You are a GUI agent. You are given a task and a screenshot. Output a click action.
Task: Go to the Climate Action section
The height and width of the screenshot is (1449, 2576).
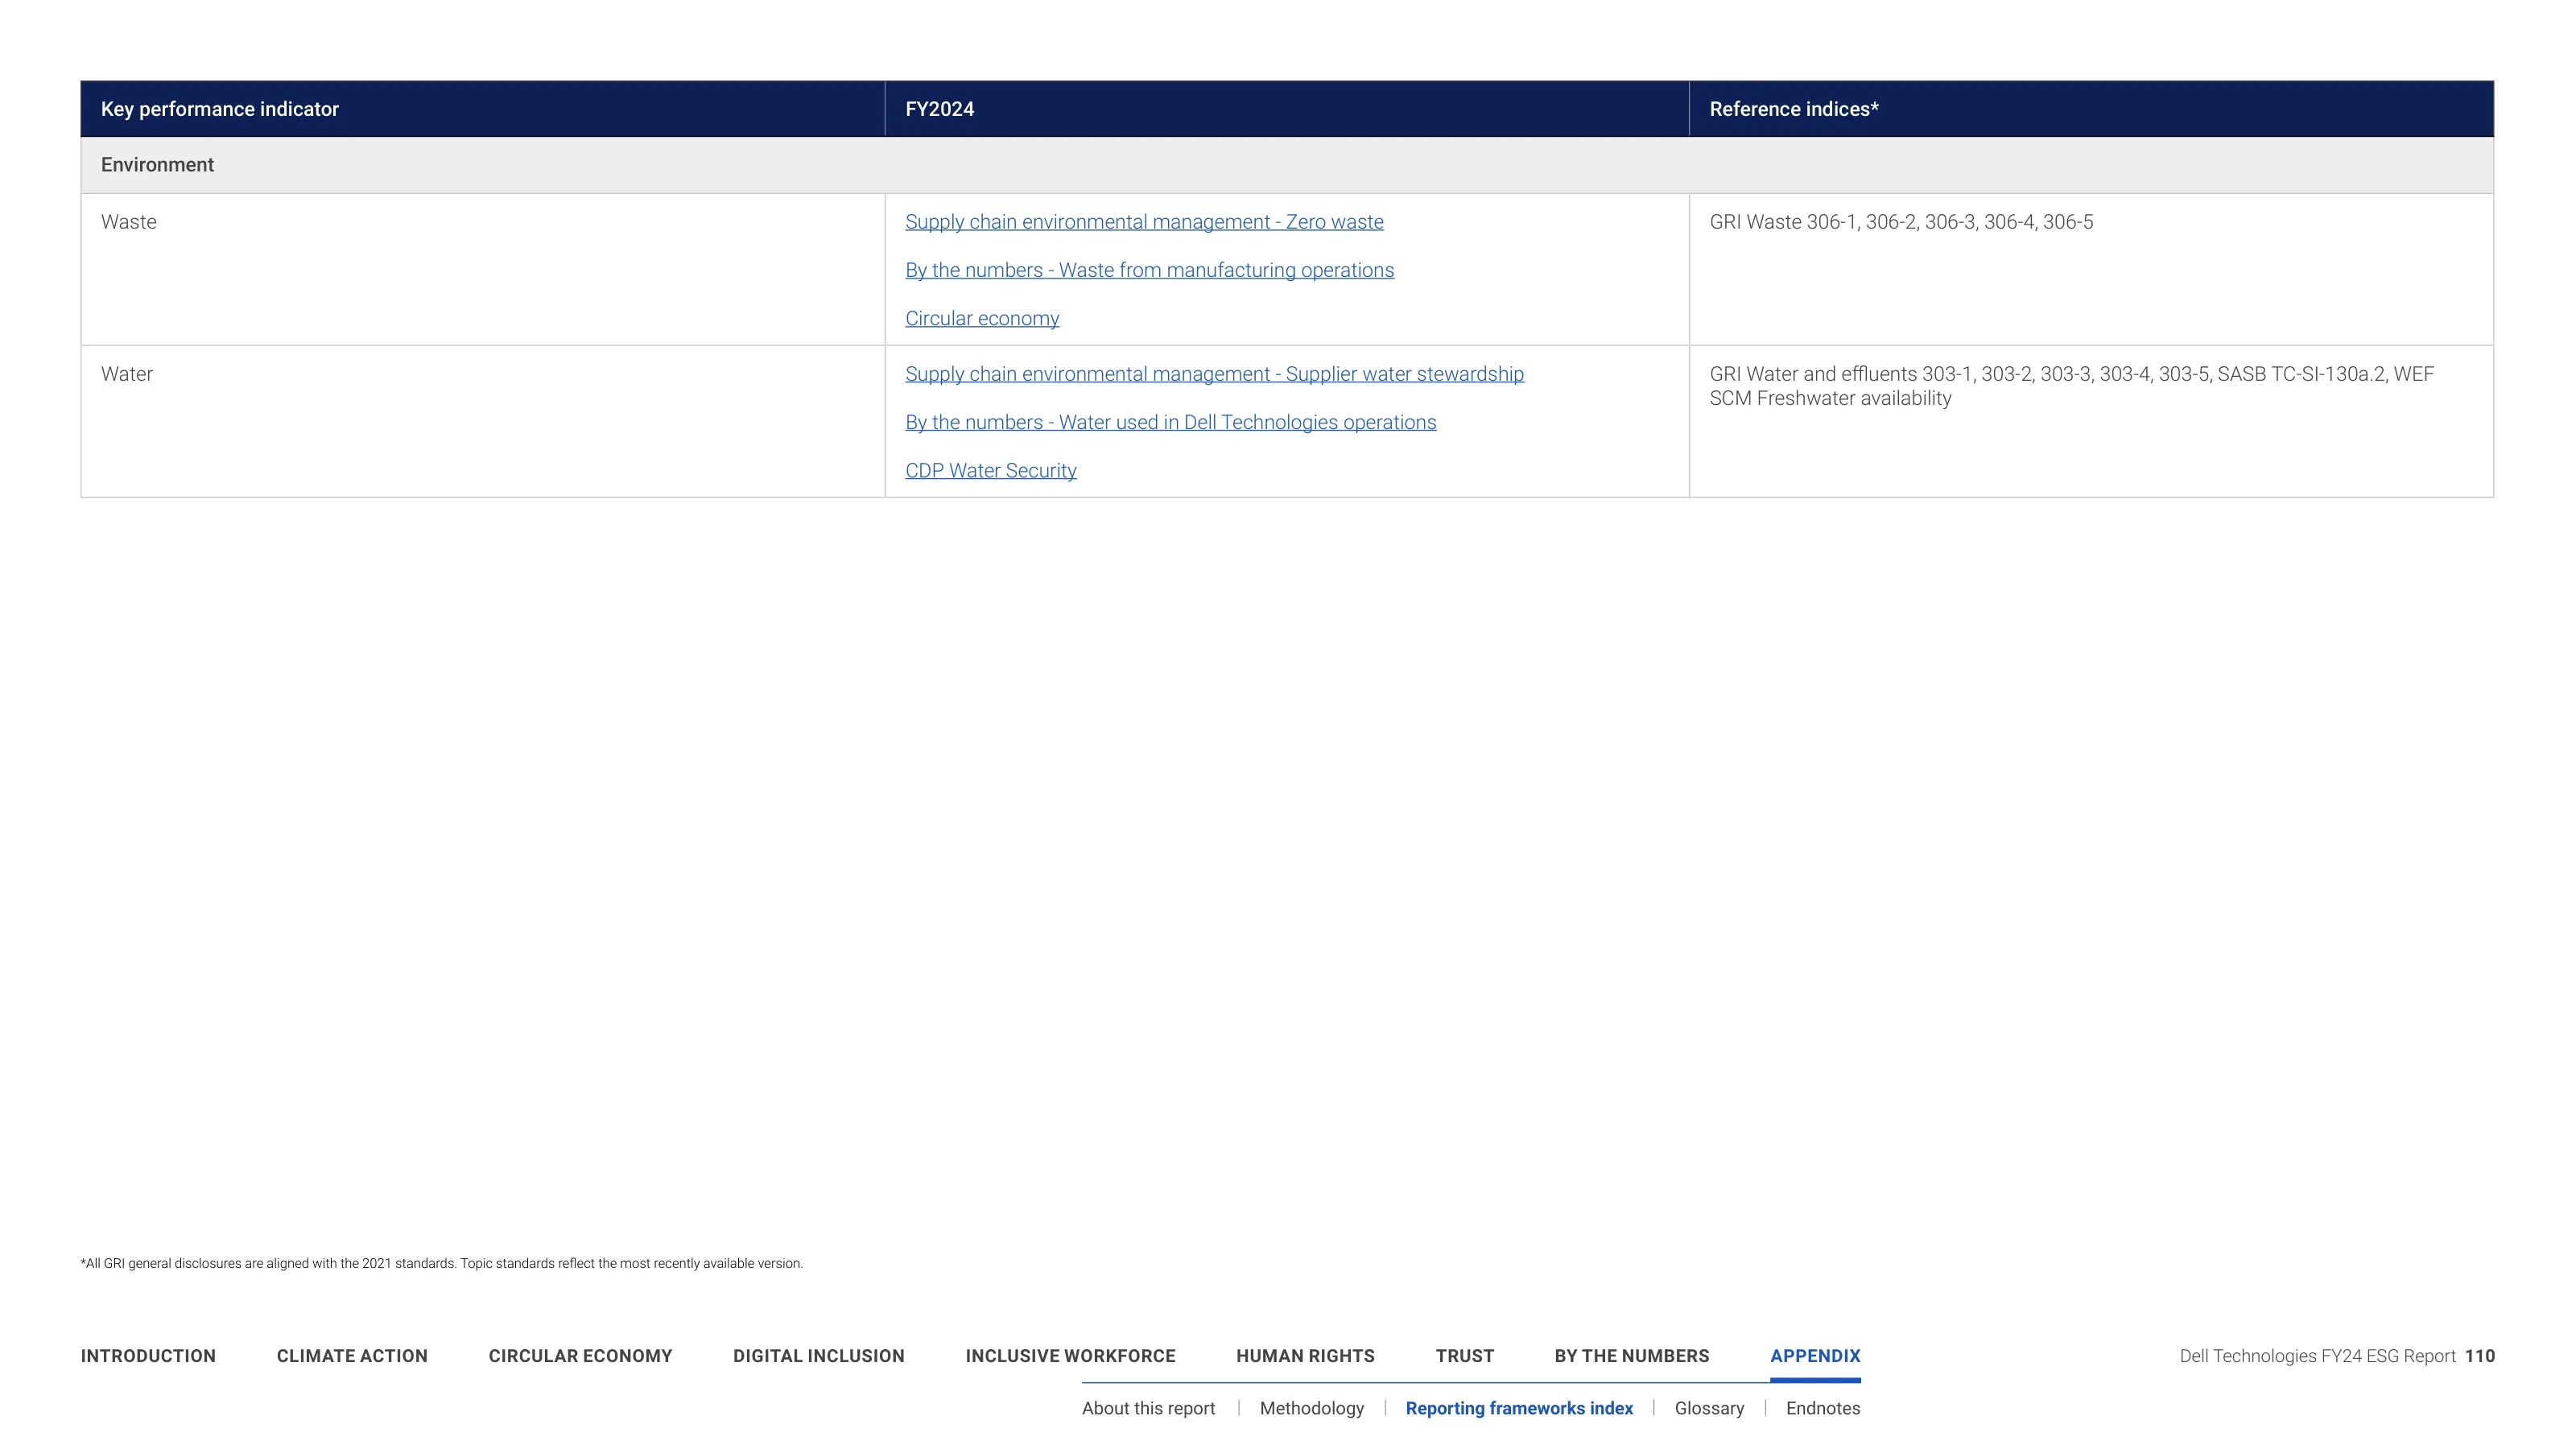point(352,1356)
